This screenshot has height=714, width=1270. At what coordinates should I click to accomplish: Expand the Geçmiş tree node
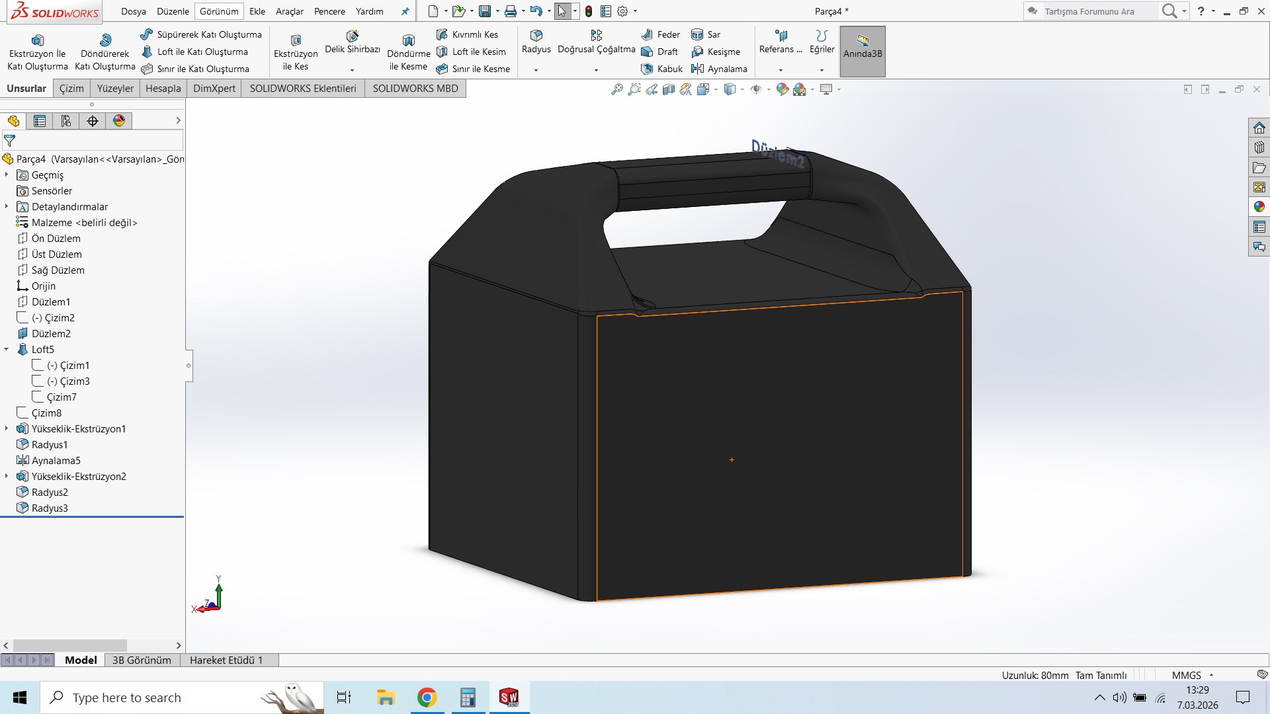[x=7, y=175]
